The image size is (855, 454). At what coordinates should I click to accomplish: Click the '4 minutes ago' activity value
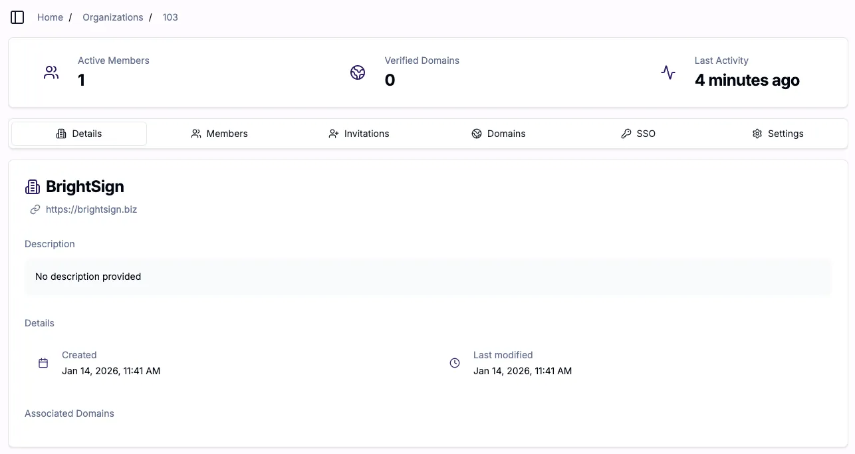(747, 80)
